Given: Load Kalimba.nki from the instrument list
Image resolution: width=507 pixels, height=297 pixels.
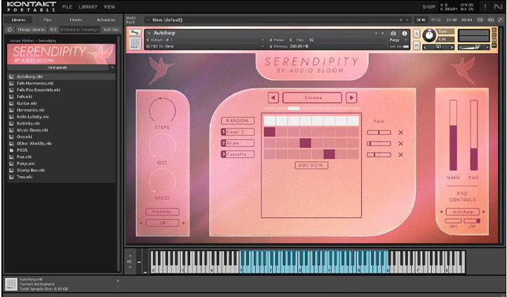Looking at the screenshot, I should pyautogui.click(x=29, y=124).
